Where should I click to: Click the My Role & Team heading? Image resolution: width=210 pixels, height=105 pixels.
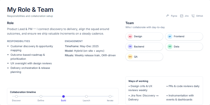click(x=30, y=10)
